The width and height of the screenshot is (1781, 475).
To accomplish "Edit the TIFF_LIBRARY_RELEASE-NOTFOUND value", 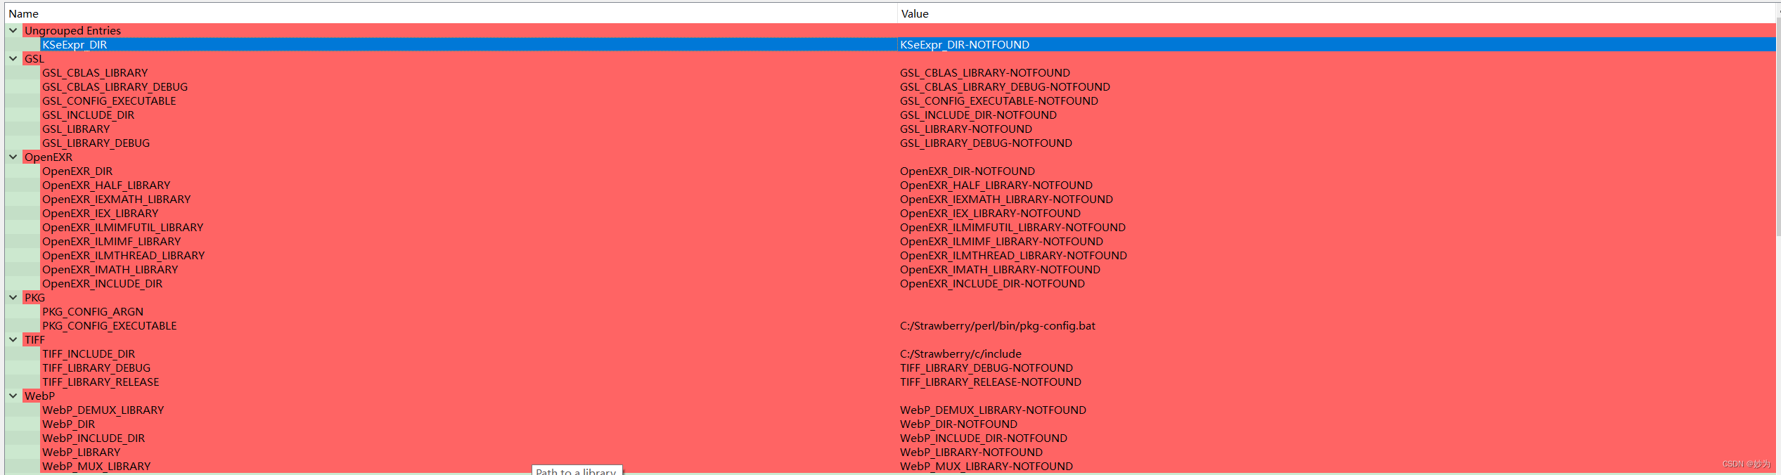I will coord(991,382).
